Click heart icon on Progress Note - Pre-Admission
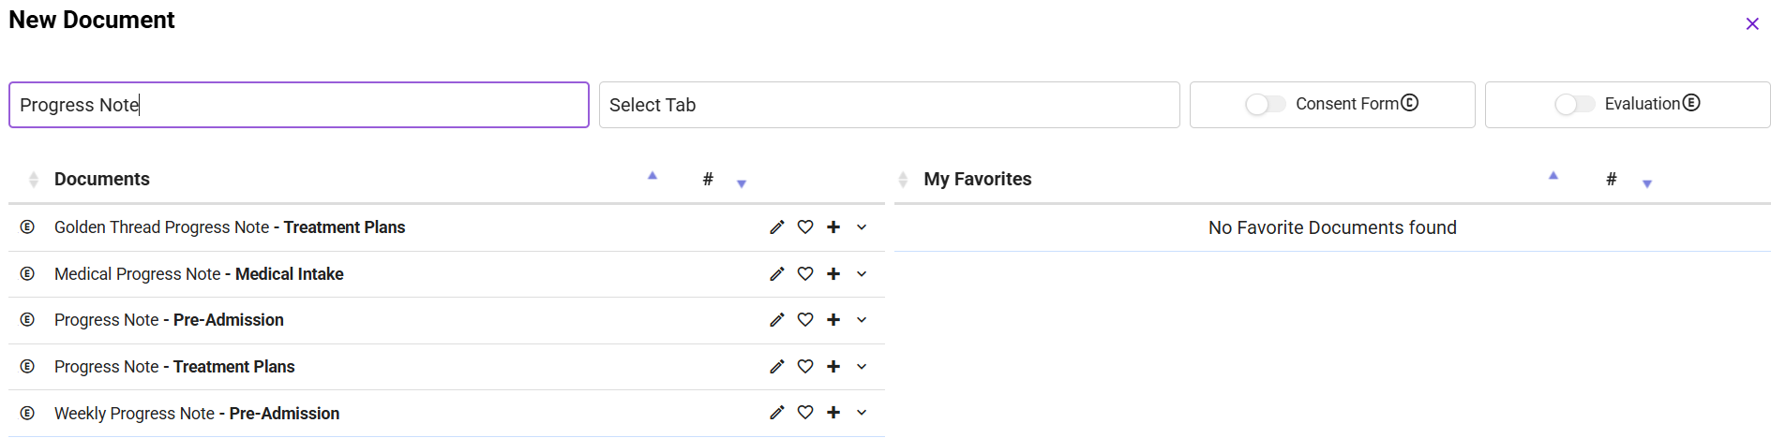The image size is (1771, 438). tap(805, 320)
